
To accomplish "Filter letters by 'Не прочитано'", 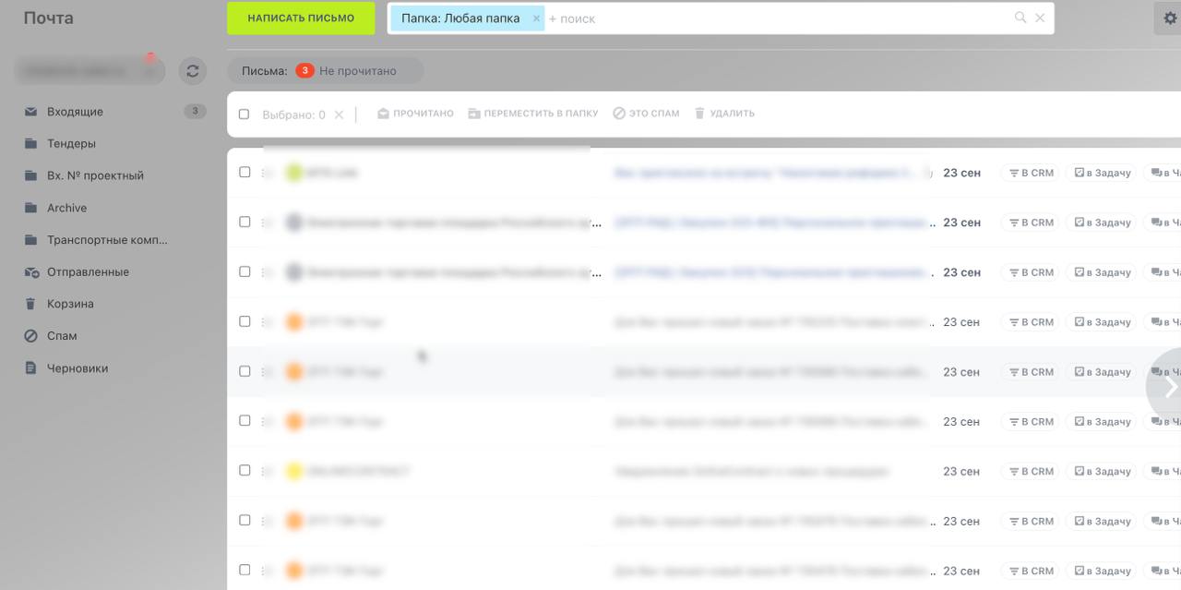I will pyautogui.click(x=358, y=71).
